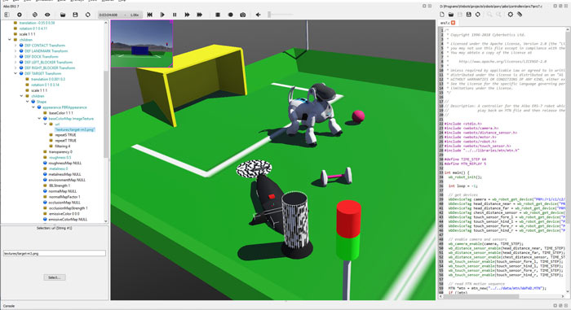This screenshot has height=310, width=571.
Task: Click the first greyed find icon in editor toolbar
Action: click(x=489, y=15)
